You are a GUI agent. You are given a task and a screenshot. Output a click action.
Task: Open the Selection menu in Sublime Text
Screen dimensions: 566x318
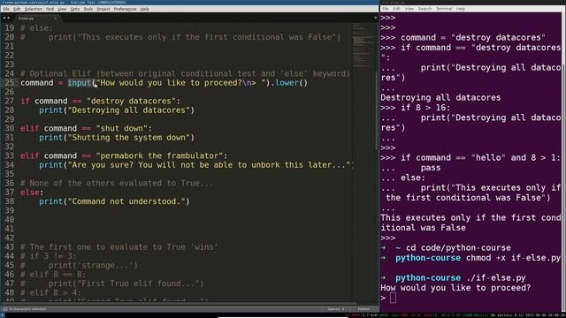[x=34, y=9]
